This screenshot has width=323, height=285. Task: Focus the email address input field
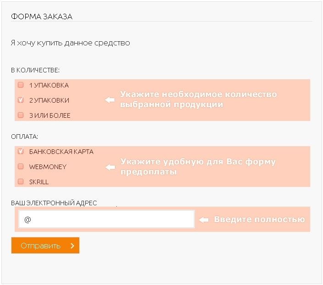tap(106, 219)
